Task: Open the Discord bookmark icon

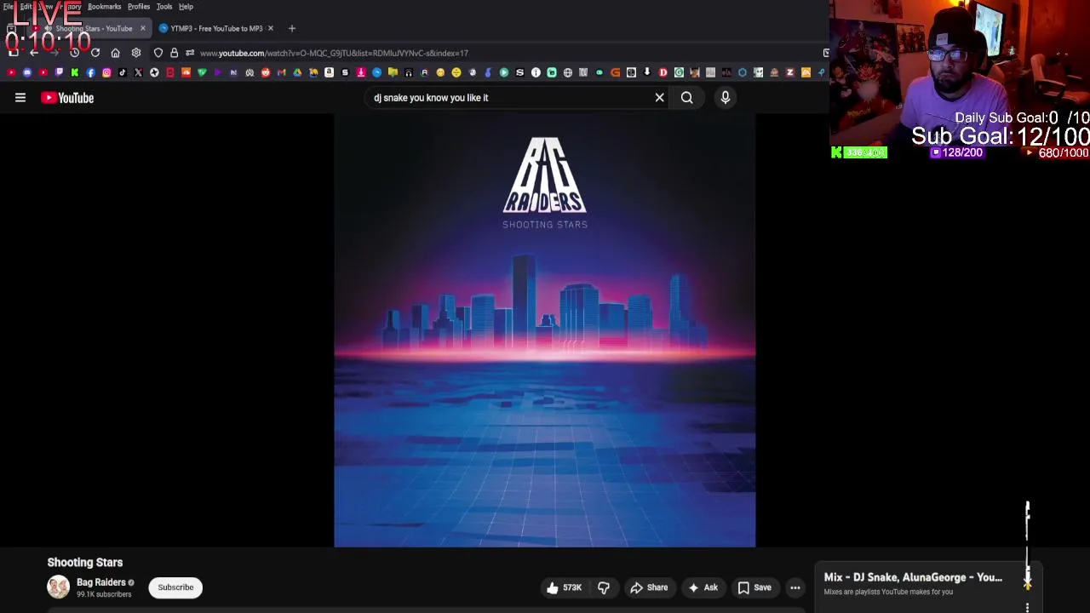Action: [27, 72]
